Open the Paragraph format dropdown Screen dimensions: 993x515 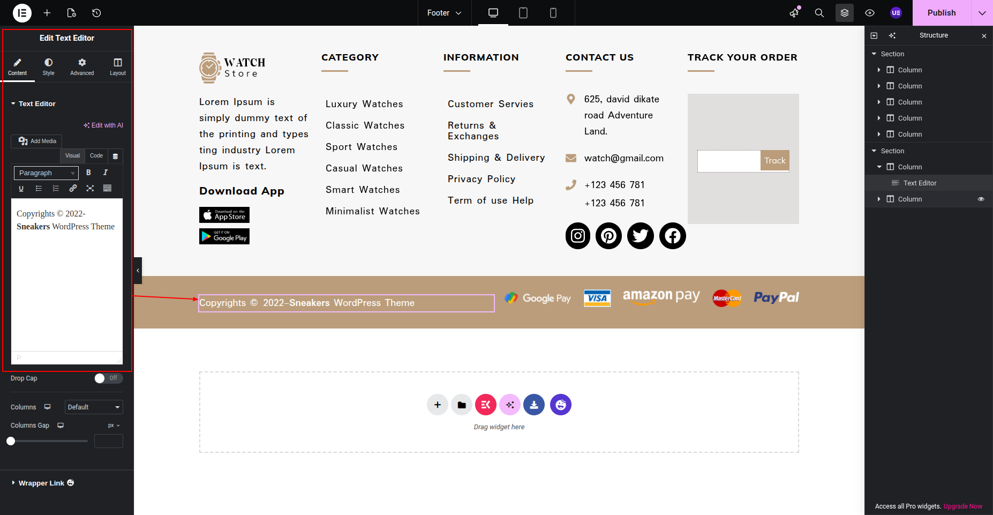46,173
